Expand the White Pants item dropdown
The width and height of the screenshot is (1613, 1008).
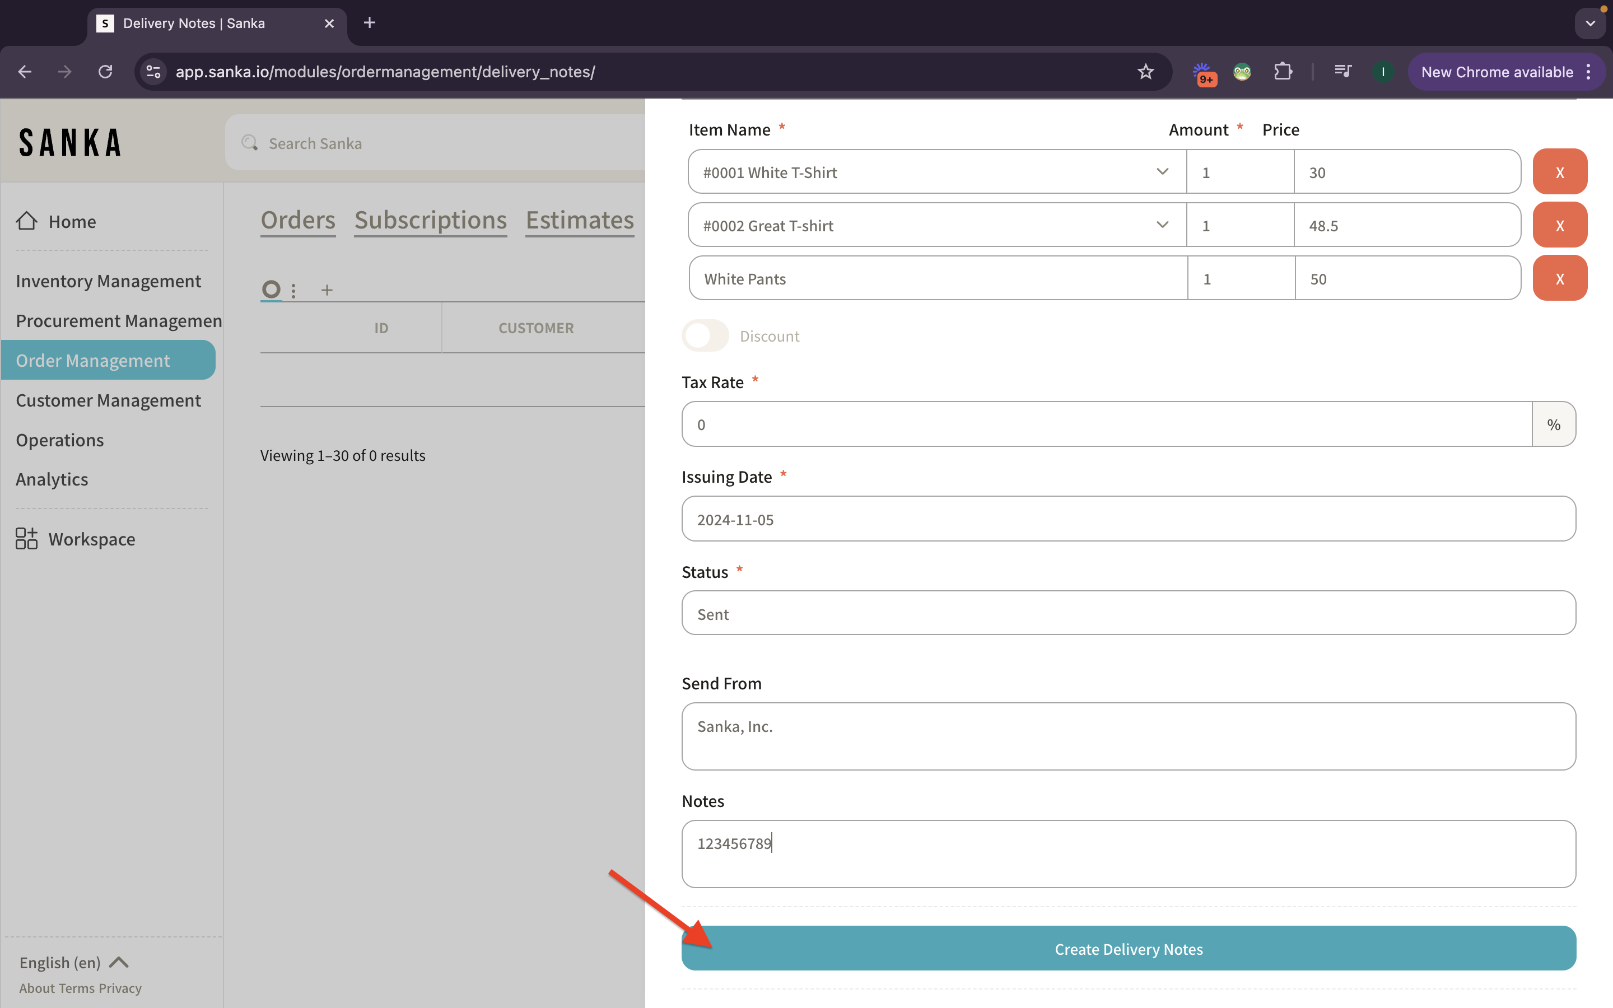(x=1161, y=279)
